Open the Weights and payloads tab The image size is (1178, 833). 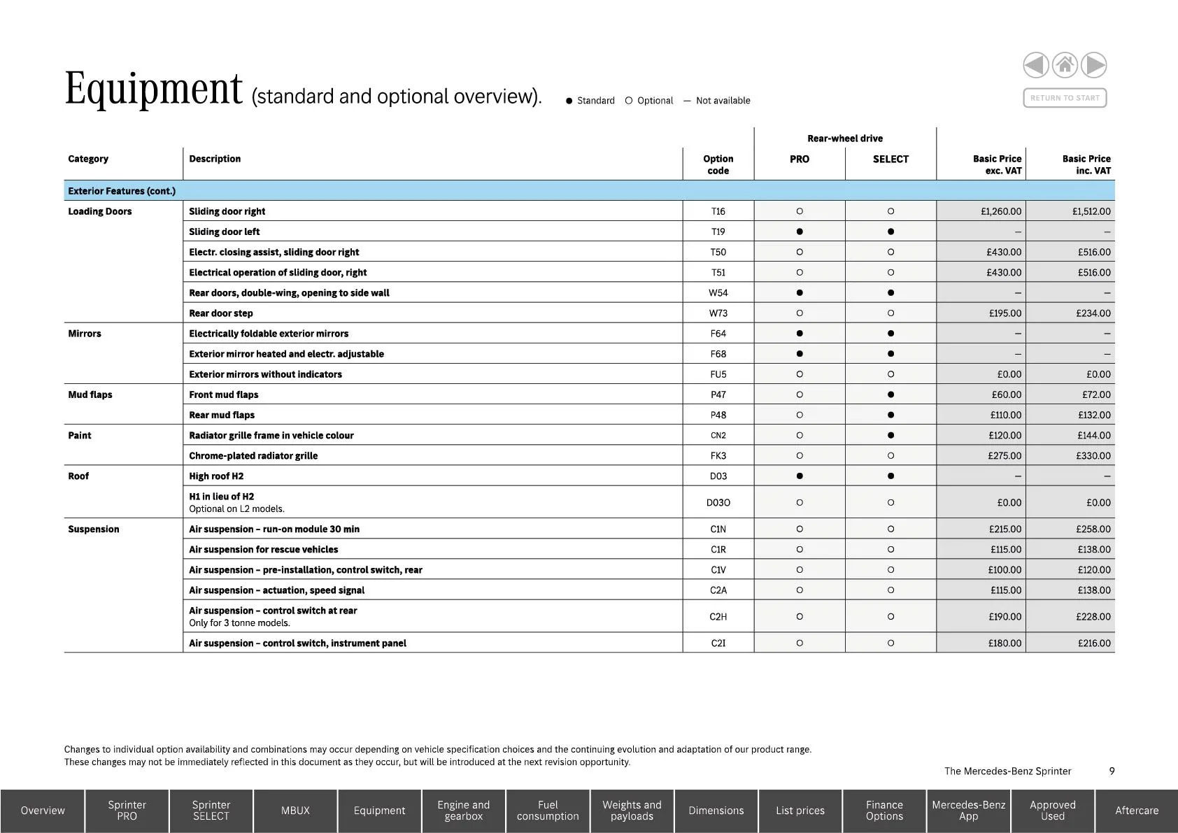coord(632,811)
